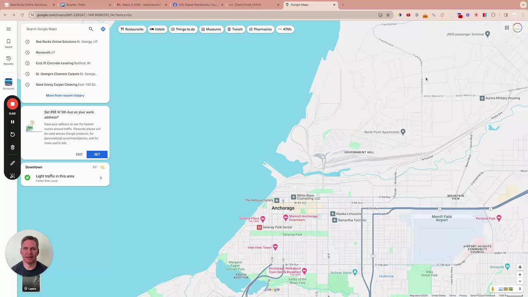Screen dimensions: 528x297
Task: Filter map by Hotels chip
Action: point(157,29)
